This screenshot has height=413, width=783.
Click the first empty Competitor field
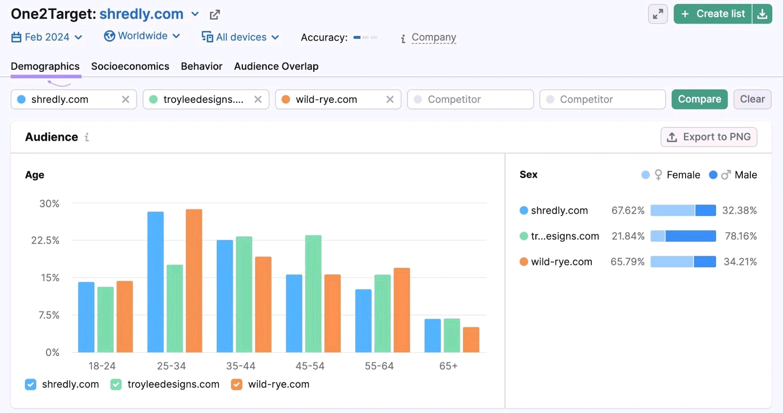pos(470,99)
